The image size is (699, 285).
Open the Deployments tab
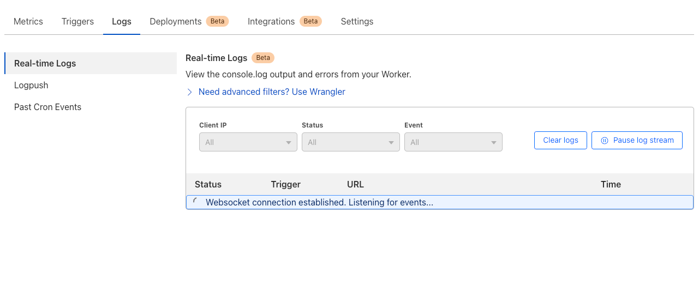click(x=176, y=21)
